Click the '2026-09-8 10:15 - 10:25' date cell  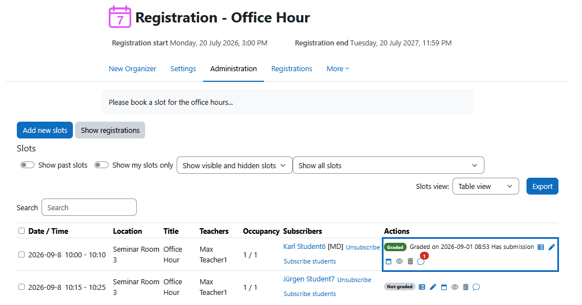(67, 287)
